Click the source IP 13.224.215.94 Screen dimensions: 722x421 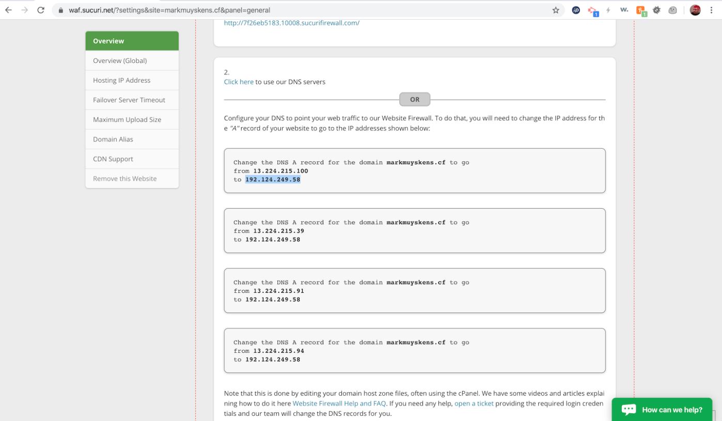click(x=278, y=351)
